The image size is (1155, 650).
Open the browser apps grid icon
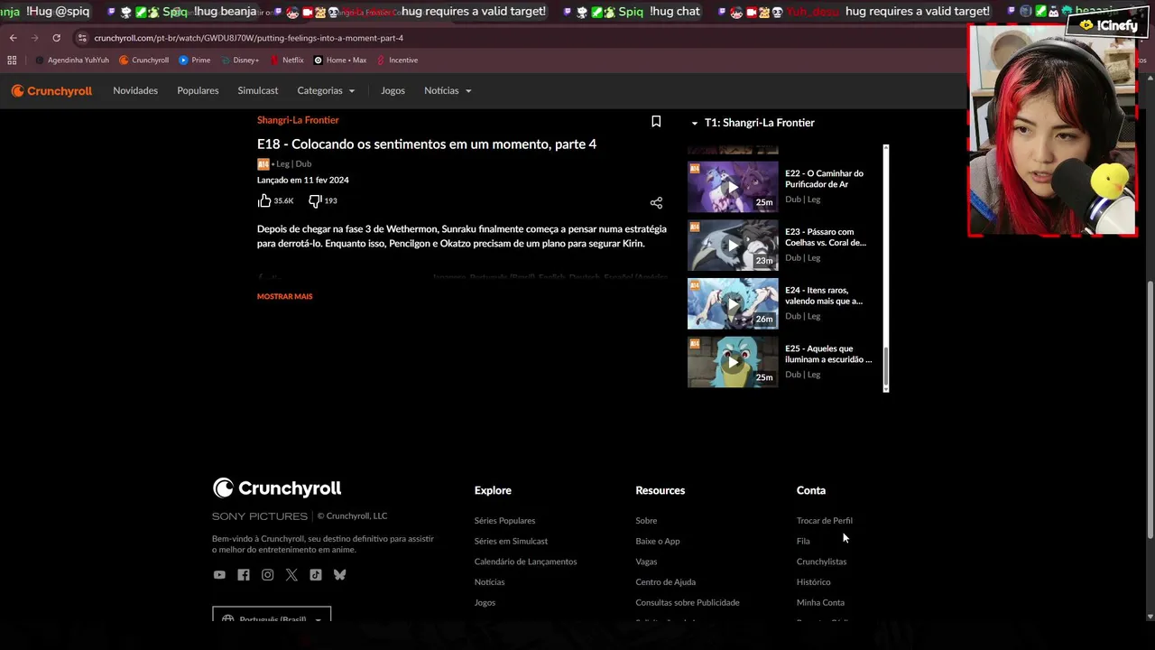12,60
